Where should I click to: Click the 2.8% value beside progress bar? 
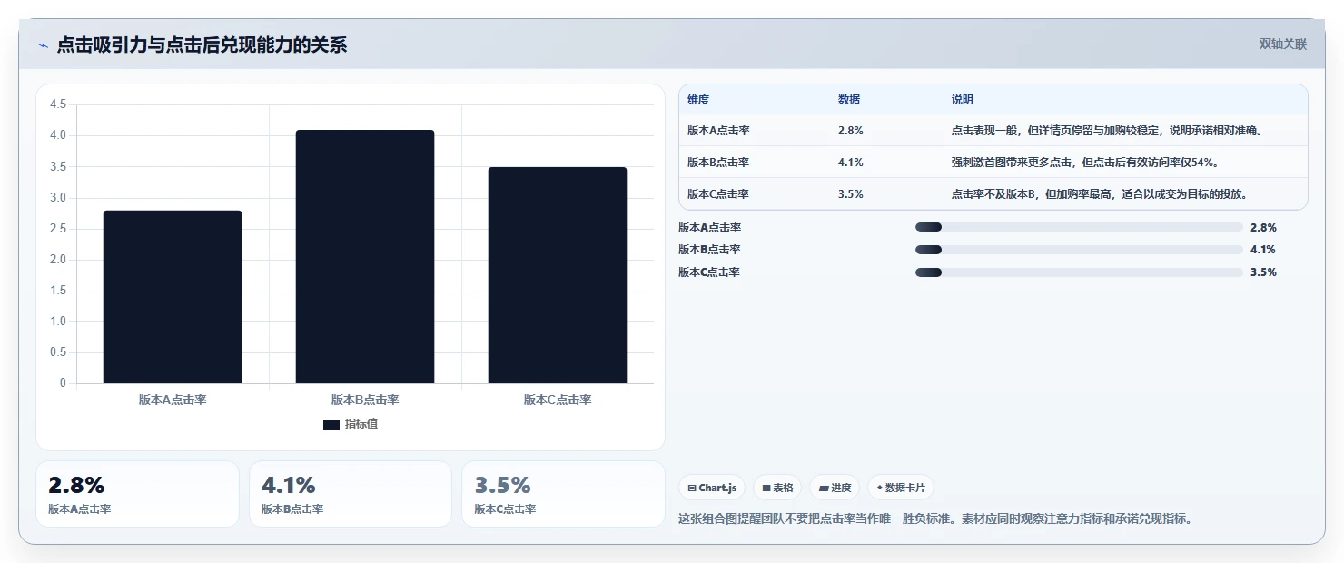click(x=1263, y=228)
